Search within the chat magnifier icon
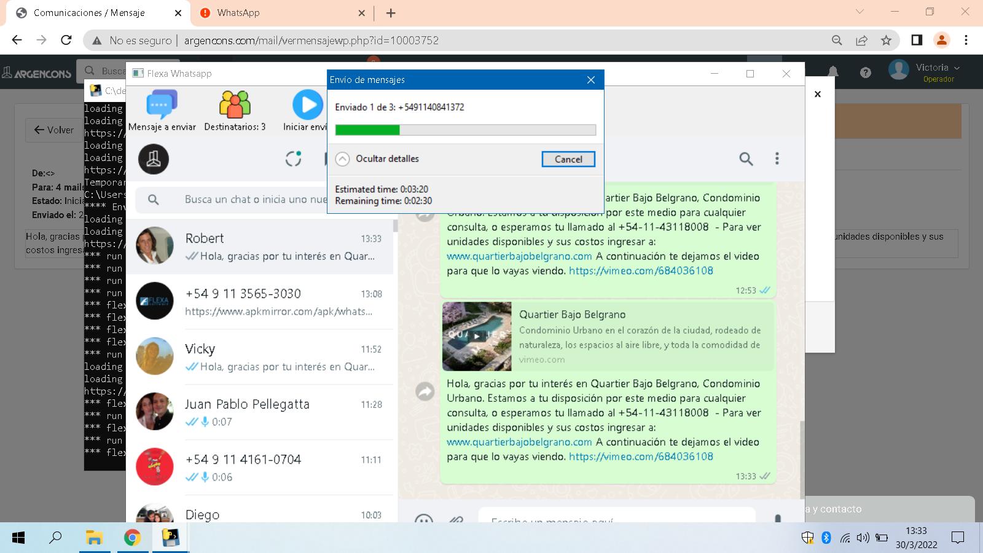This screenshot has width=983, height=553. pyautogui.click(x=746, y=159)
